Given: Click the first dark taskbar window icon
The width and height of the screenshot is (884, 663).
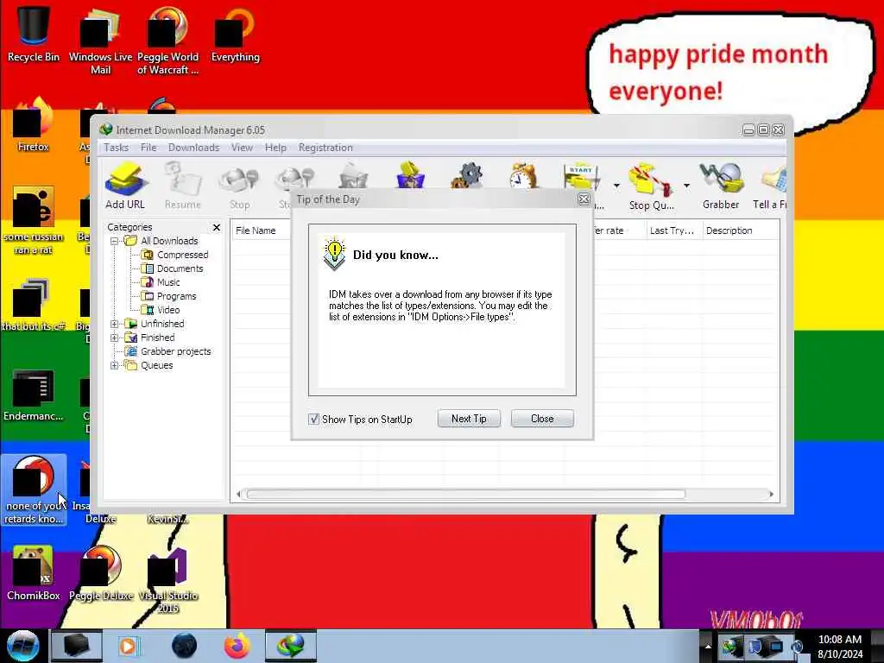Looking at the screenshot, I should [76, 646].
